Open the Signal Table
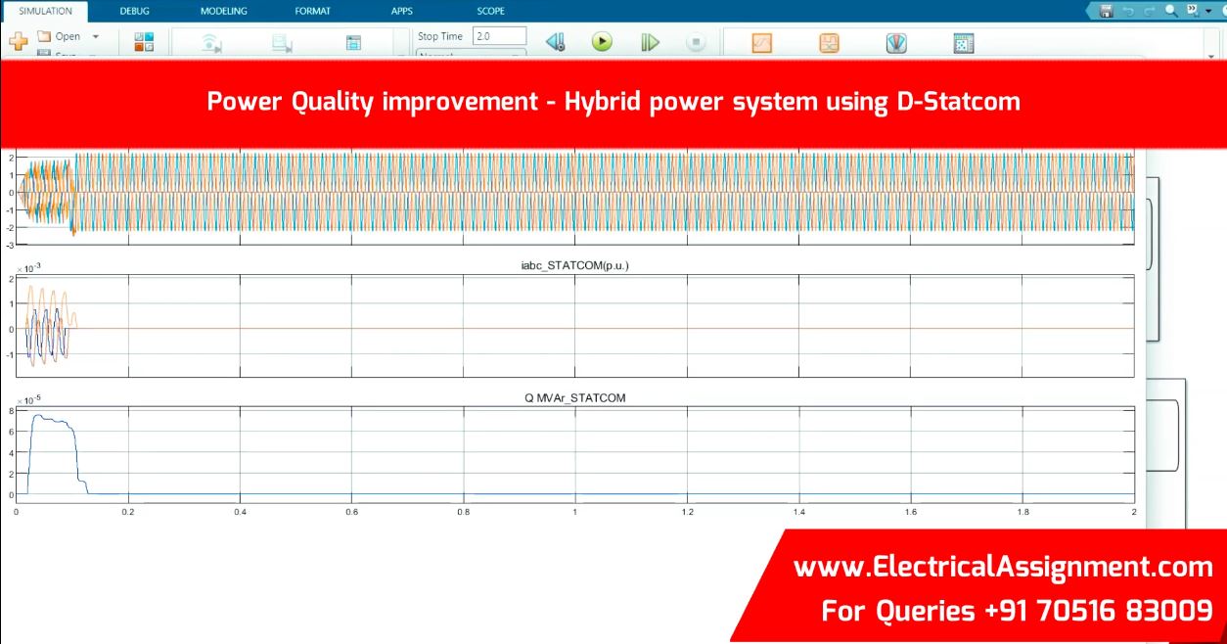 (x=353, y=43)
